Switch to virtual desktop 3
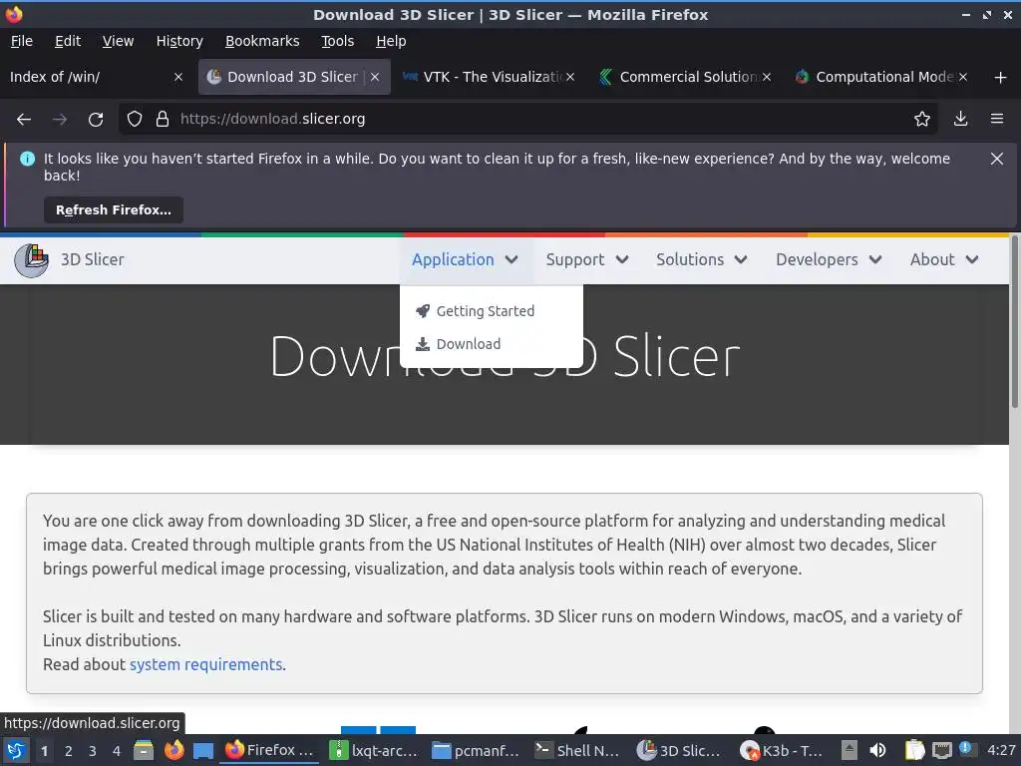Image resolution: width=1021 pixels, height=766 pixels. (x=93, y=751)
